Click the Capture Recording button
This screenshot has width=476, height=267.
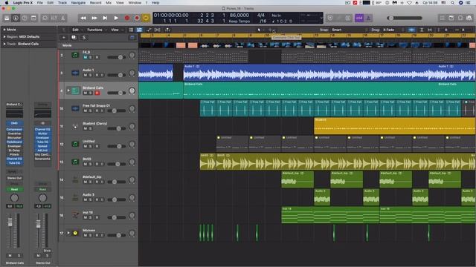(137, 18)
